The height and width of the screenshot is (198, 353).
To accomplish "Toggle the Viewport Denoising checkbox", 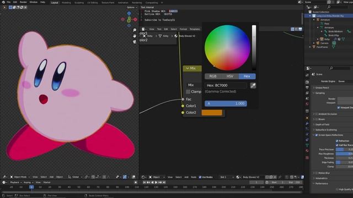I will pyautogui.click(x=338, y=108).
